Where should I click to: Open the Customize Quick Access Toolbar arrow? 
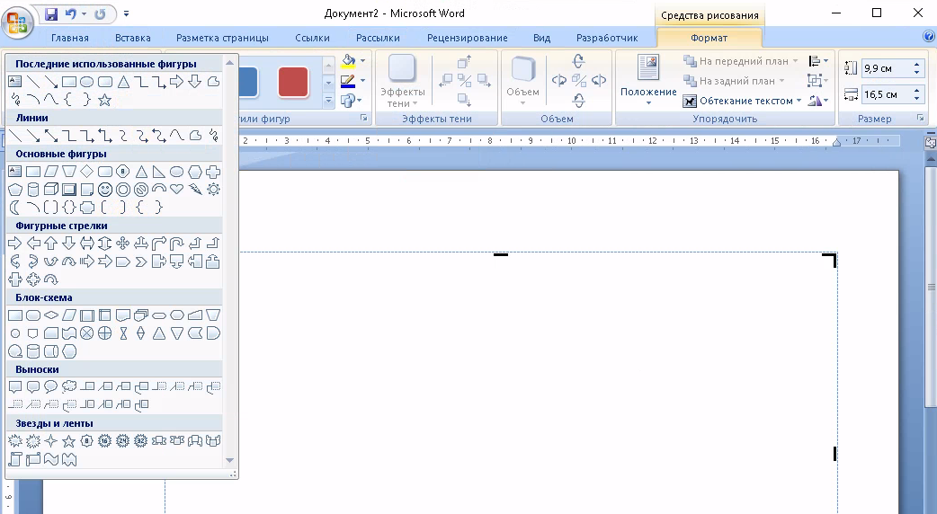(126, 13)
